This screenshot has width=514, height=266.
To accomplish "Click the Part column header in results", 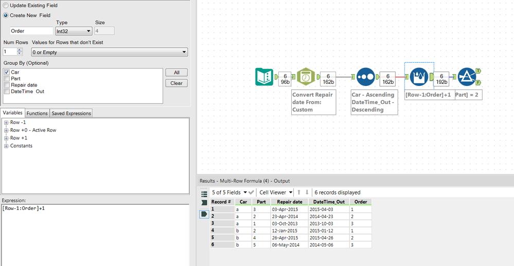I will pyautogui.click(x=261, y=202).
